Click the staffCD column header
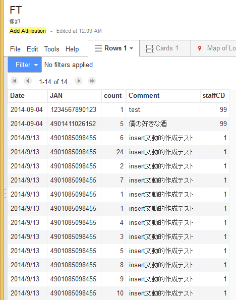 [x=214, y=96]
